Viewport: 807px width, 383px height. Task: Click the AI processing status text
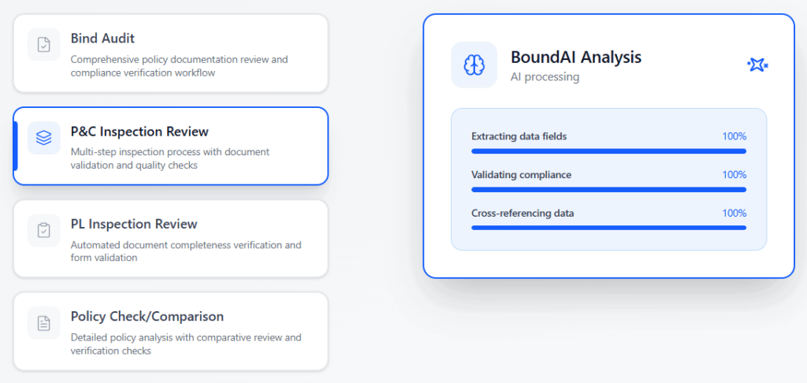pyautogui.click(x=545, y=77)
